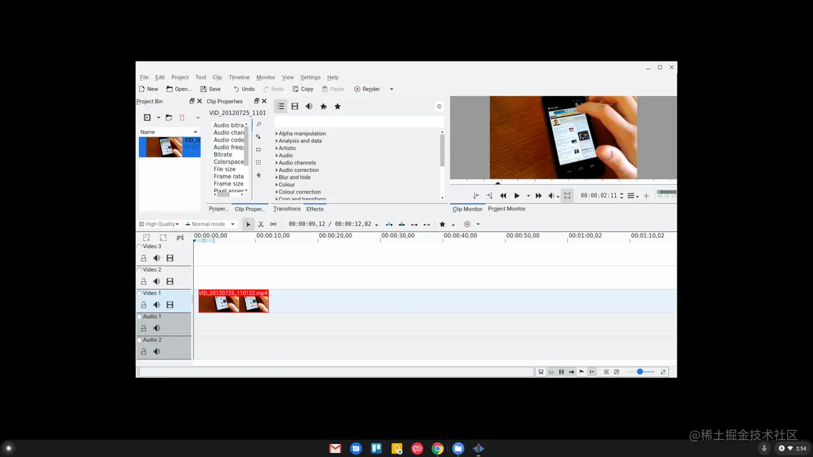The image size is (813, 457).
Task: Hide video of Video 2 track
Action: tap(170, 281)
